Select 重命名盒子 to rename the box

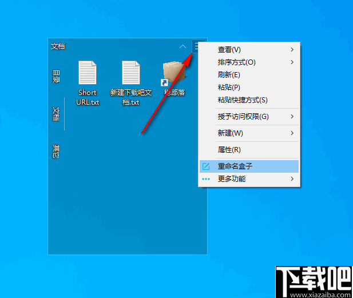click(249, 166)
